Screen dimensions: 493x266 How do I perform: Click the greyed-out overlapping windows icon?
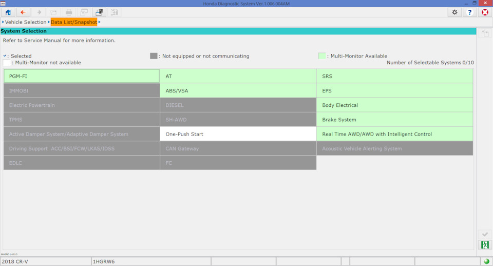[84, 12]
